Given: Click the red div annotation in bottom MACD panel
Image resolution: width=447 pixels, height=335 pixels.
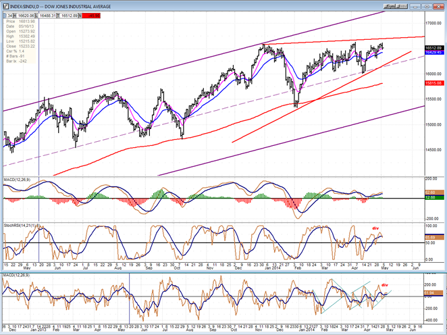Looking at the screenshot, I should [x=385, y=284].
